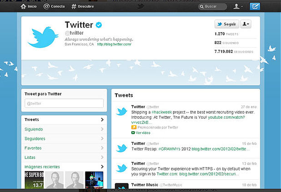Screen dimensions: 281x192
Task: Open the Conecta tab
Action: (54, 6)
